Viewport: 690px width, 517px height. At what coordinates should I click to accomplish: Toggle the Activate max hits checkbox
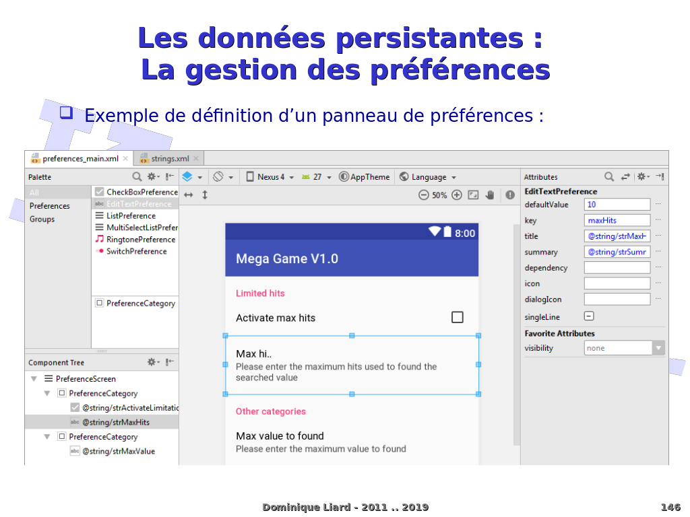pos(458,317)
